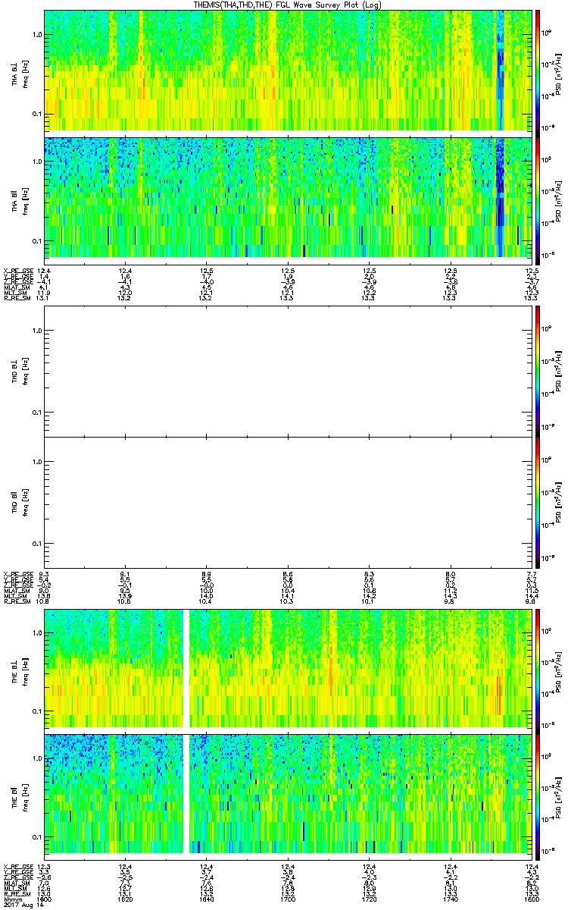The image size is (568, 910).
Task: Click the PSD [nT²/Hz] label of THD B⊥ color bar
Action: 559,371
